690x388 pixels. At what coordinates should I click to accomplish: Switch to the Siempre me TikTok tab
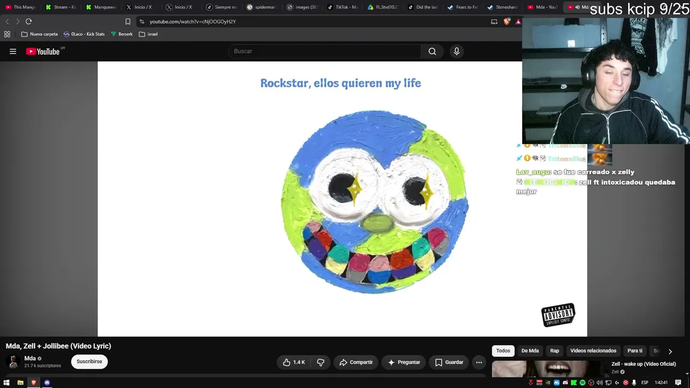click(x=222, y=7)
